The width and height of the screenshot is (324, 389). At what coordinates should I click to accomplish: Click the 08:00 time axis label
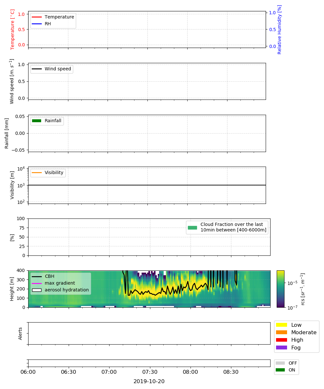[x=190, y=371]
